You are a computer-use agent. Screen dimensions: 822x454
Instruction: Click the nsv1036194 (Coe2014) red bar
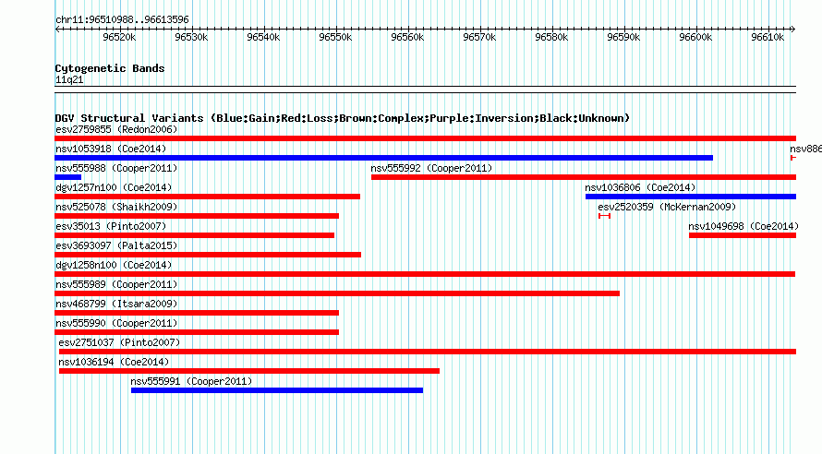[x=249, y=371]
